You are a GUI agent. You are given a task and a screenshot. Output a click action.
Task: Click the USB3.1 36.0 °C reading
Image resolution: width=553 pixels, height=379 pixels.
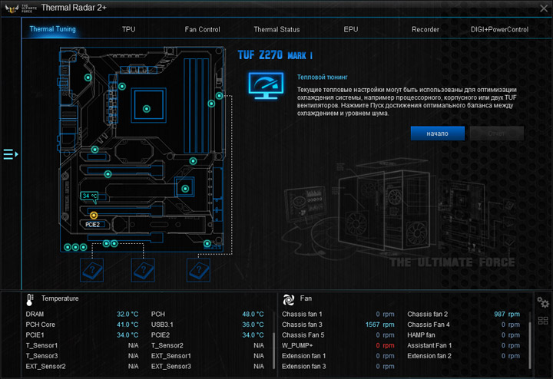point(253,325)
